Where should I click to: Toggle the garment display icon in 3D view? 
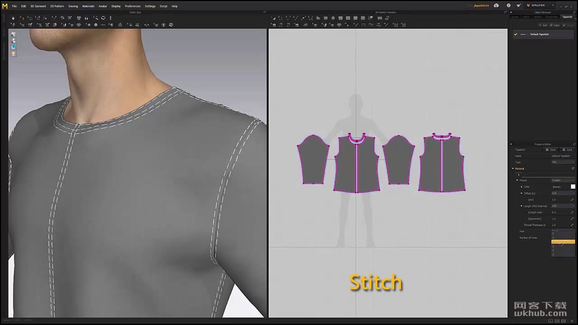(x=13, y=34)
